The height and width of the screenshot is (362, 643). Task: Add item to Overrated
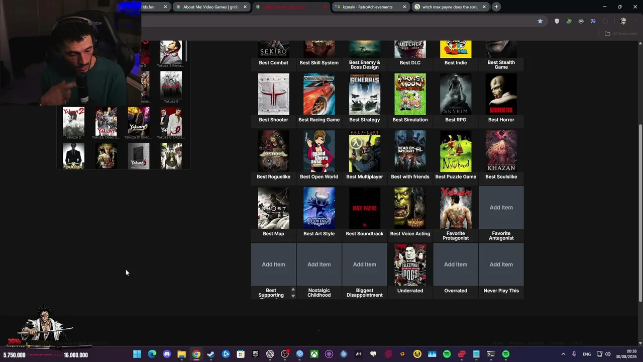456,264
